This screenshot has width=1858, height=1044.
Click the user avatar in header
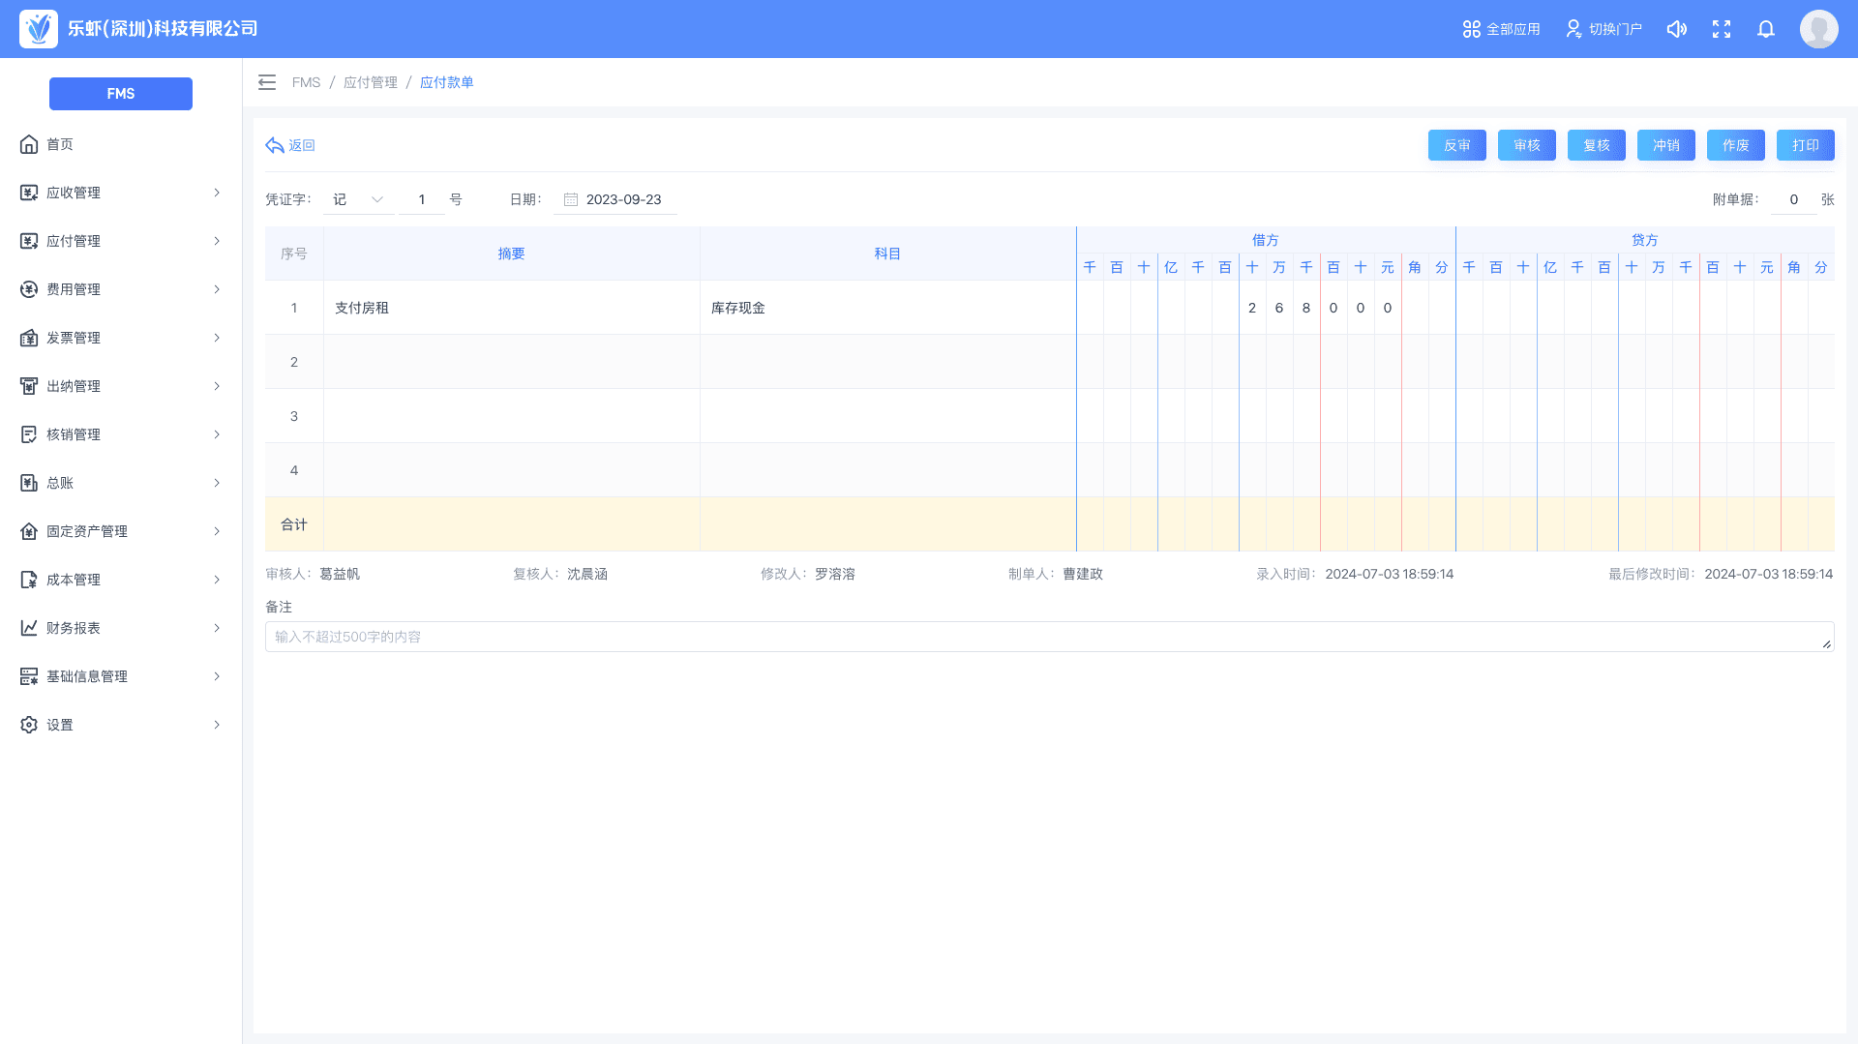pos(1818,29)
